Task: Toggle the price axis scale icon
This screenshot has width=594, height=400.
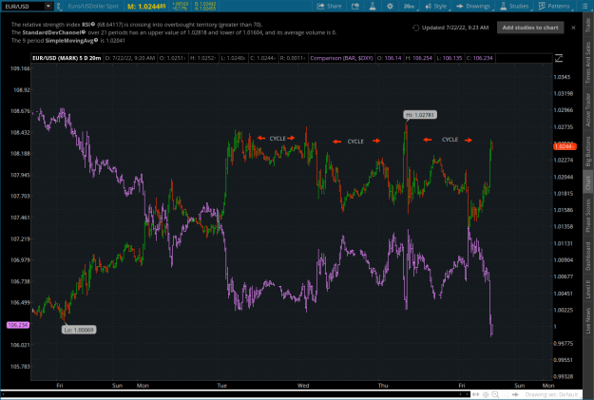Action: (x=559, y=58)
